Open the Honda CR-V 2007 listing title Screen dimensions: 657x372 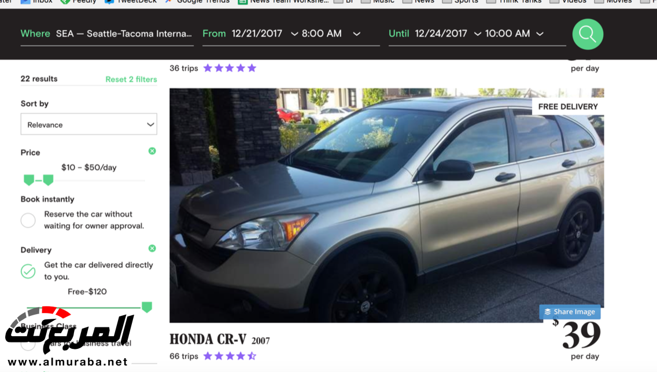220,340
